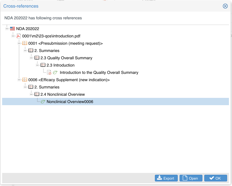Click the orange book icon for sequence 0001

click(25, 43)
